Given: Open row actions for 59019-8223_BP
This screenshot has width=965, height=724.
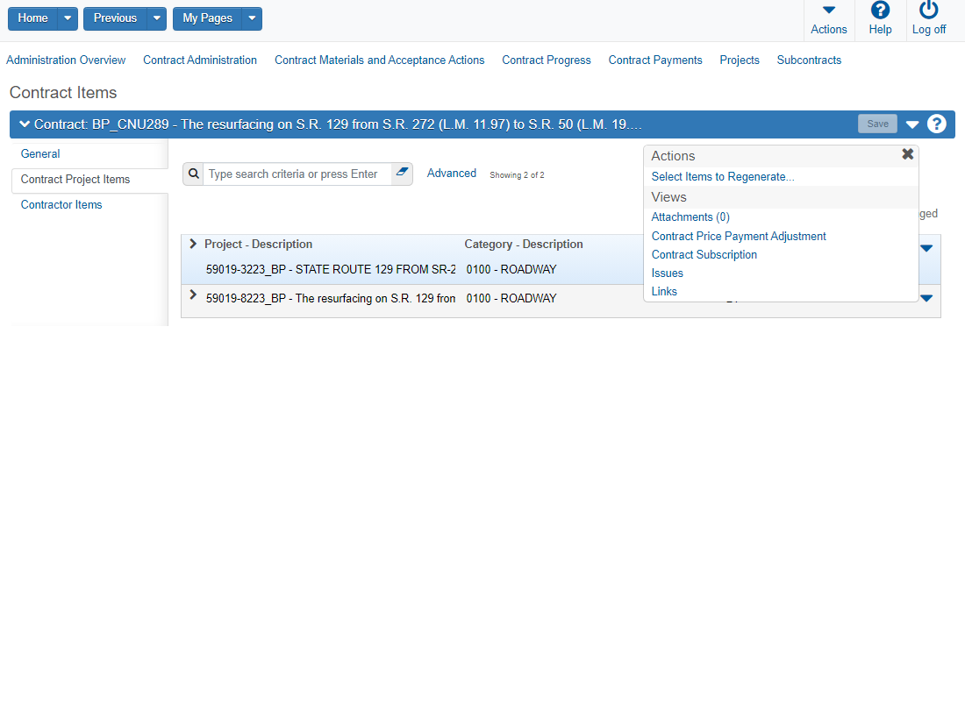Looking at the screenshot, I should pyautogui.click(x=926, y=298).
